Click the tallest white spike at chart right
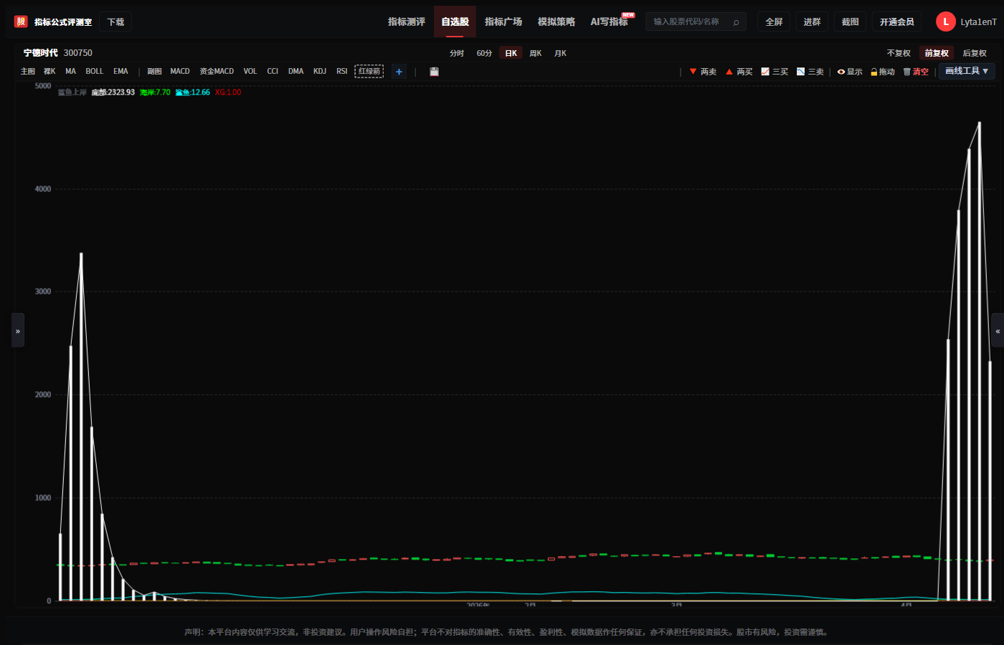 (x=980, y=360)
